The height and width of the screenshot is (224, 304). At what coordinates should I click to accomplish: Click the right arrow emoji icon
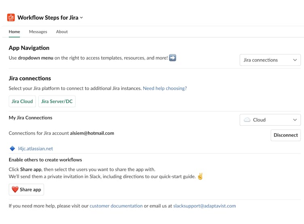click(x=173, y=58)
